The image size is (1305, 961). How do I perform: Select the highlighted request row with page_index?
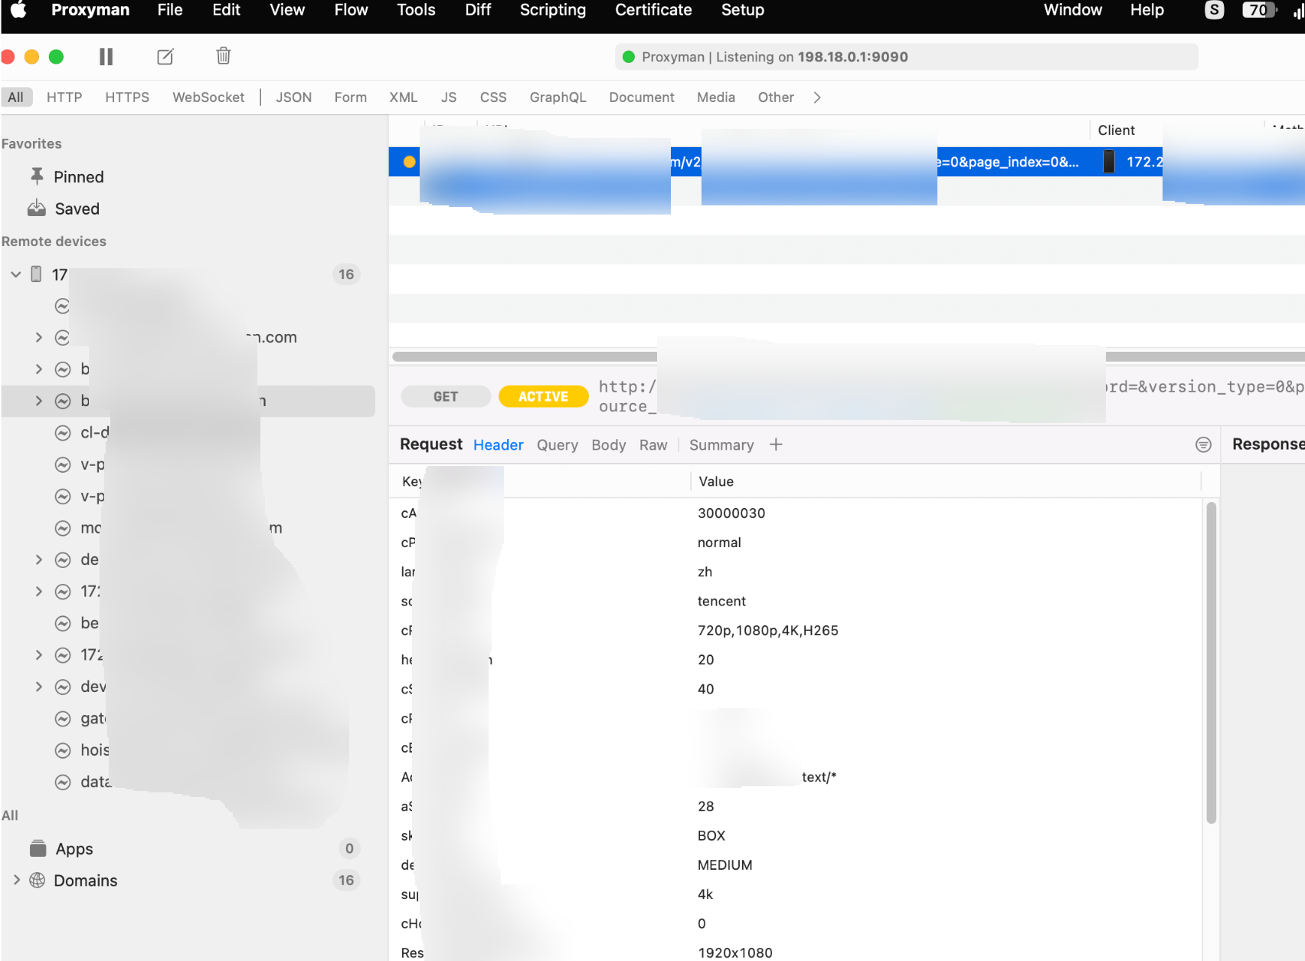click(1008, 162)
